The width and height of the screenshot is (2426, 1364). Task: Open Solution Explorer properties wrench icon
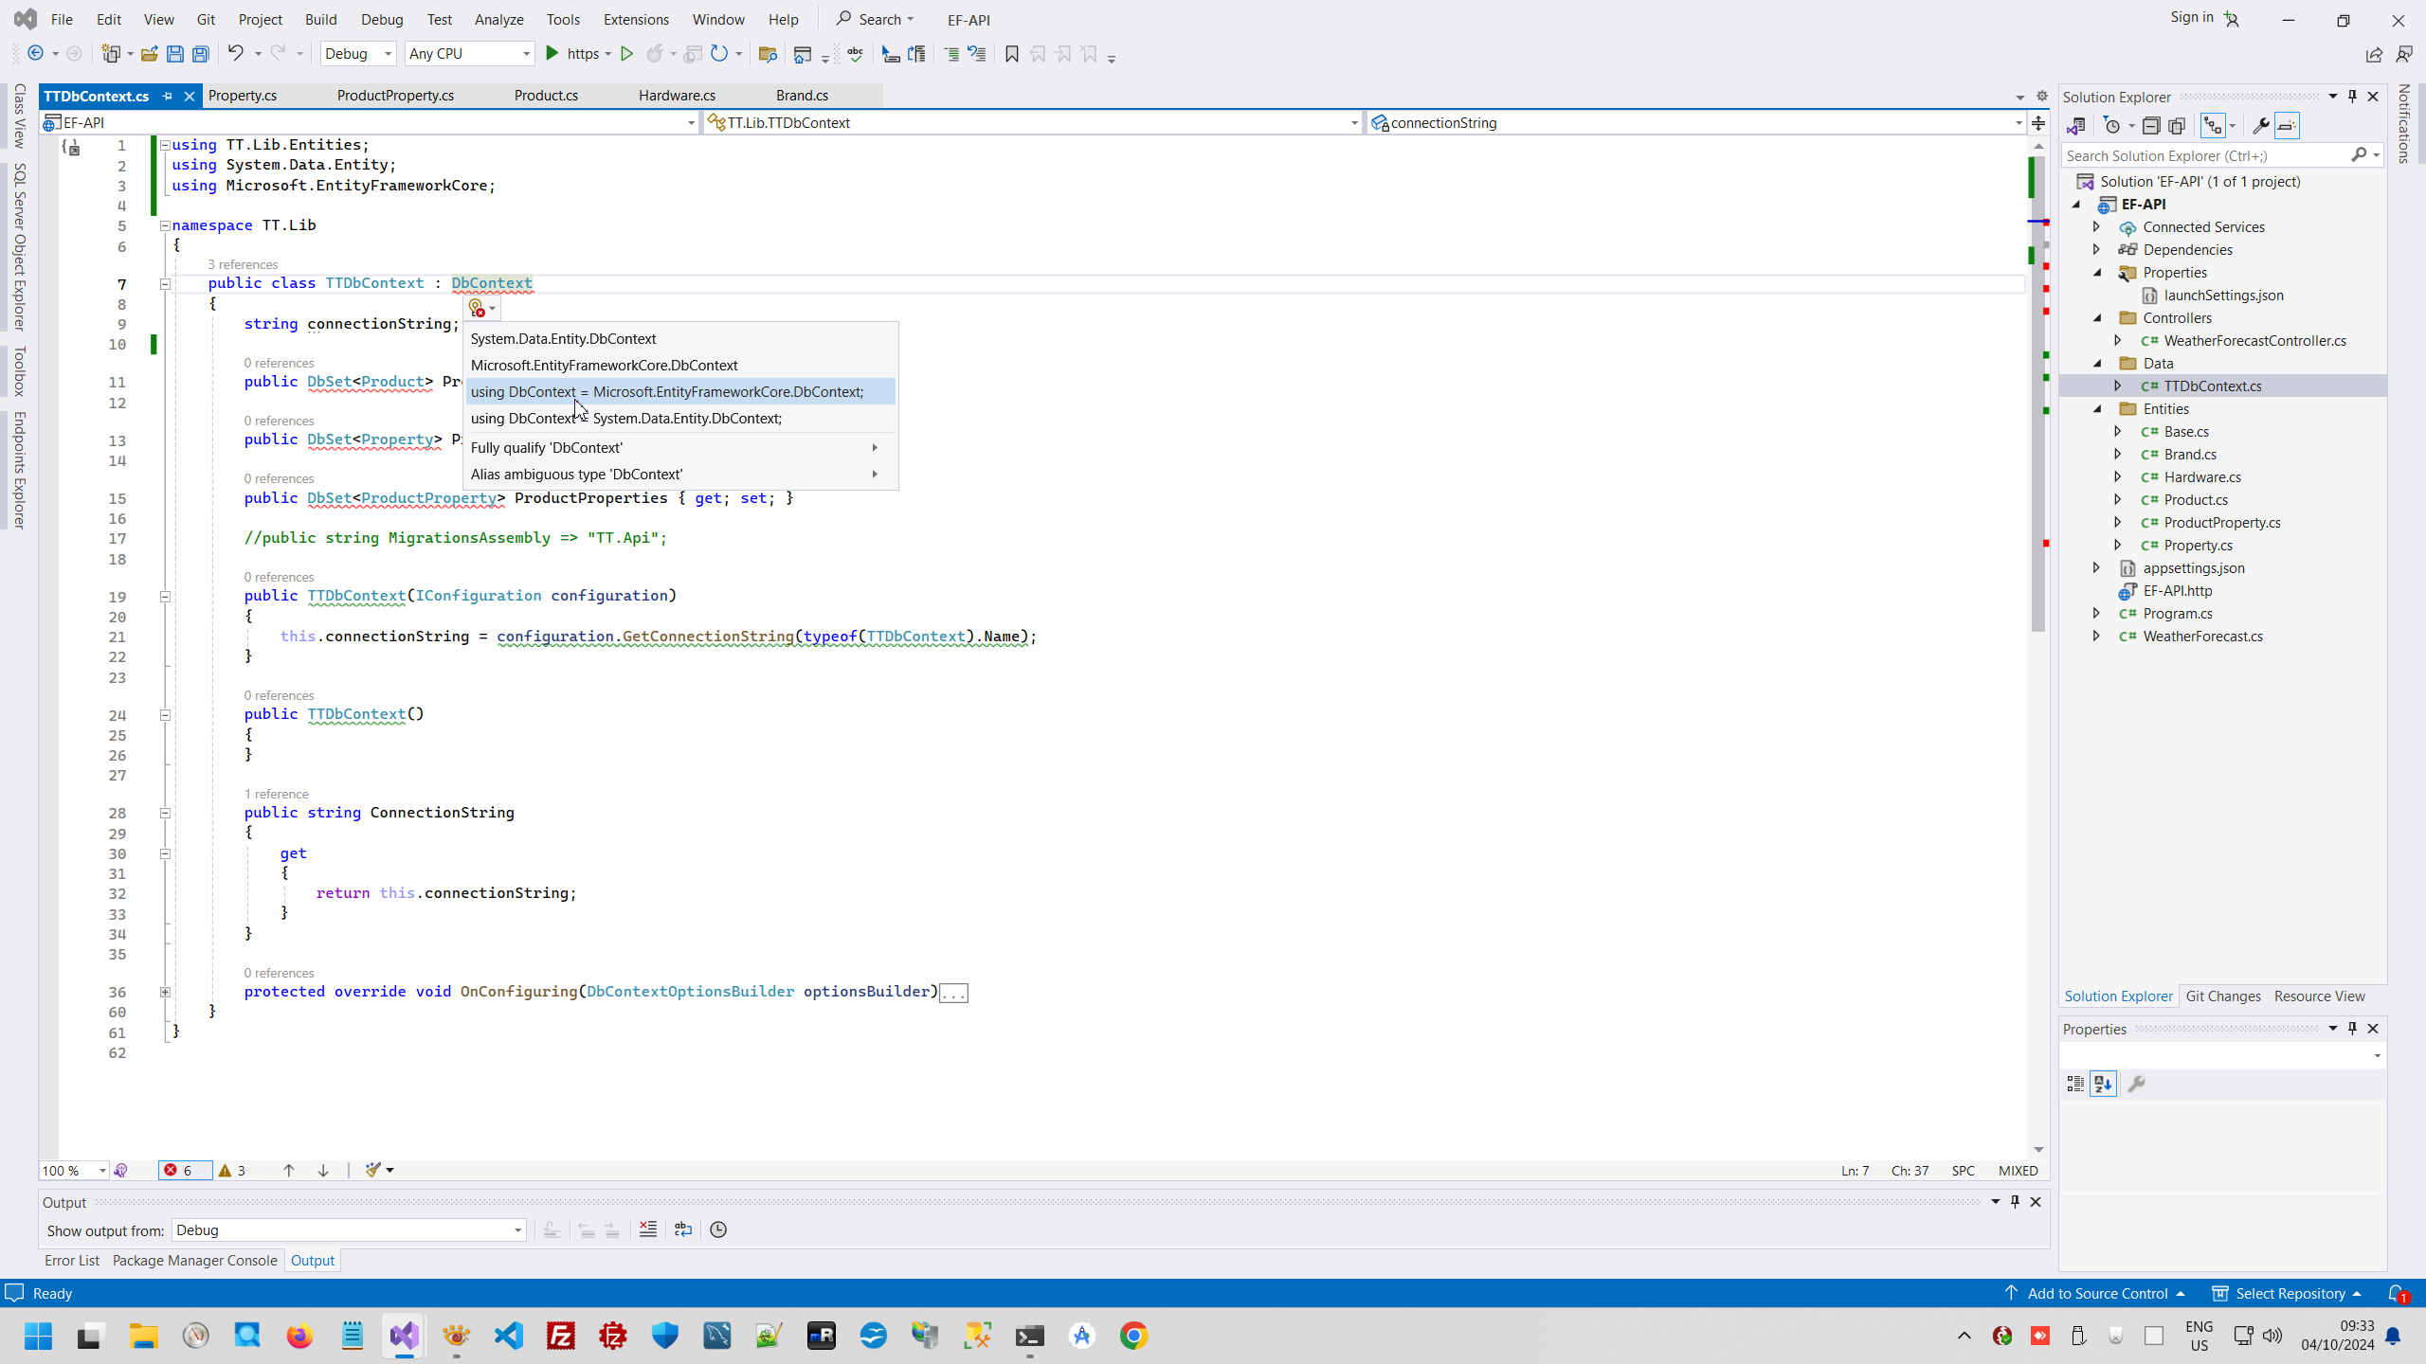click(x=2260, y=126)
